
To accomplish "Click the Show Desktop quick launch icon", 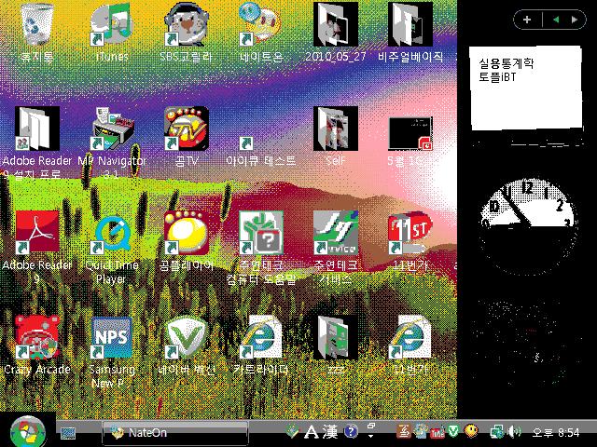I will click(68, 433).
